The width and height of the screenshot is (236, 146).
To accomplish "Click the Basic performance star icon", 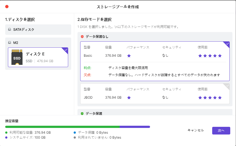I will pos(129,56).
